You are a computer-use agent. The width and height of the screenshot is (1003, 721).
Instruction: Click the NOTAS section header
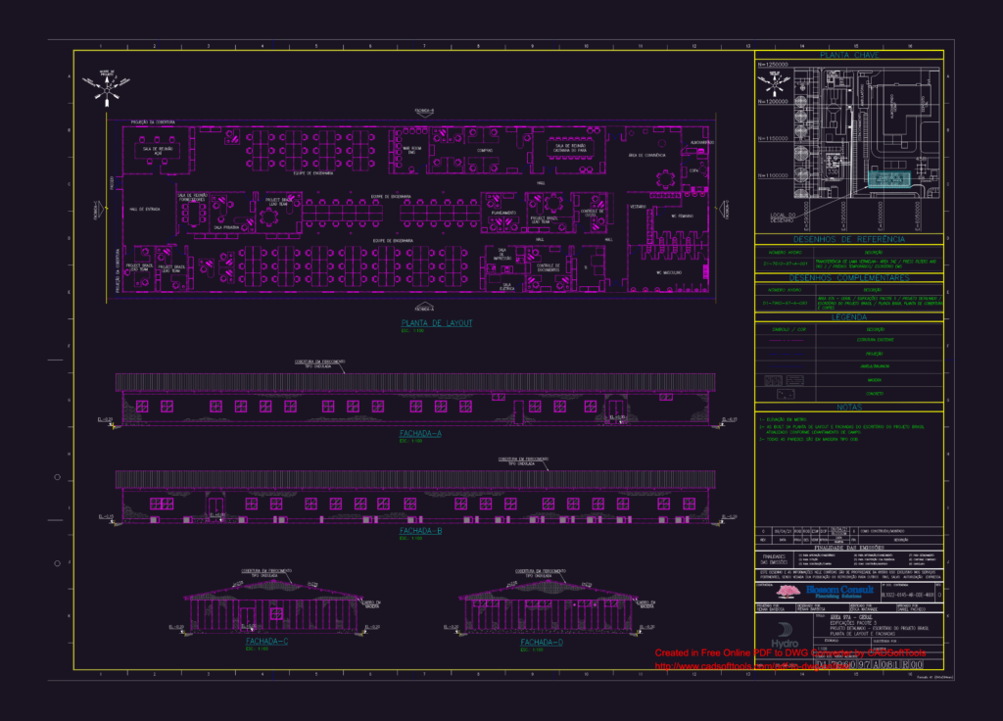click(849, 407)
